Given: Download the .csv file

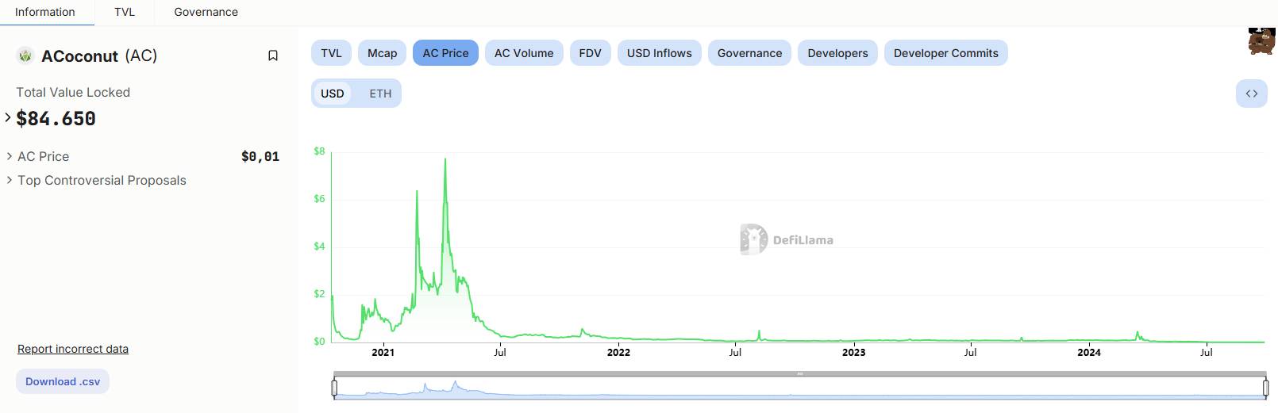Looking at the screenshot, I should 63,381.
